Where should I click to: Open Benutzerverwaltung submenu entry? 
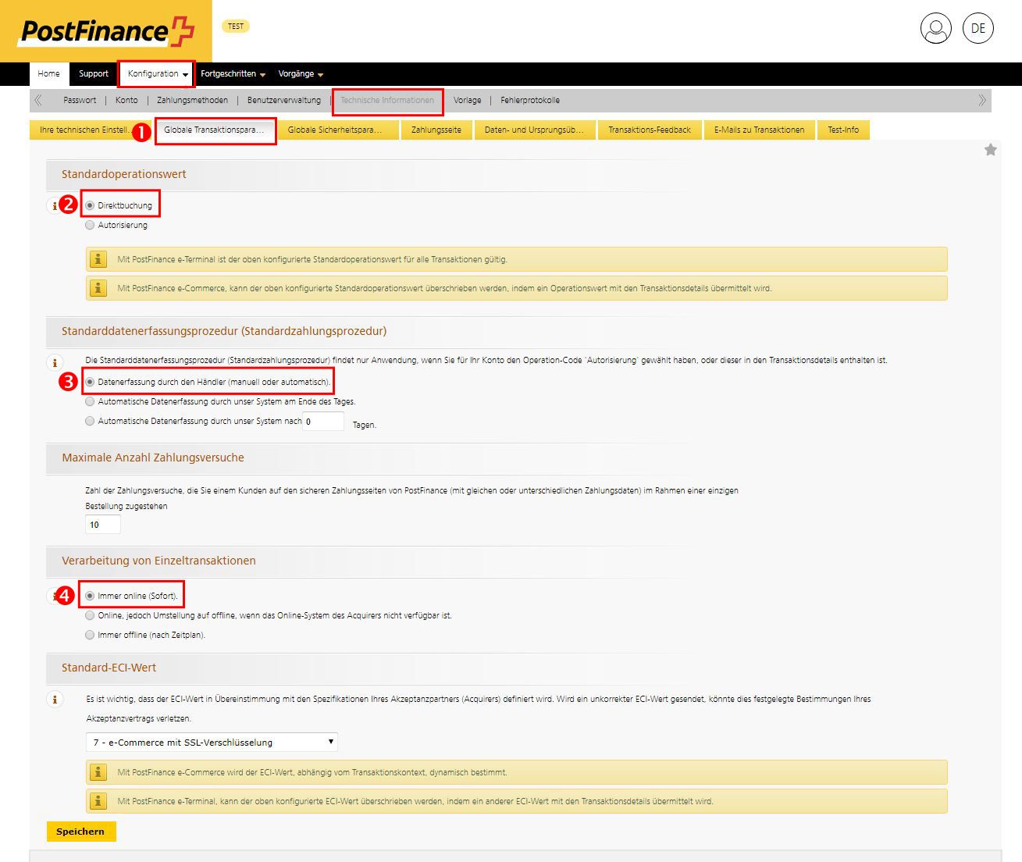[x=284, y=100]
